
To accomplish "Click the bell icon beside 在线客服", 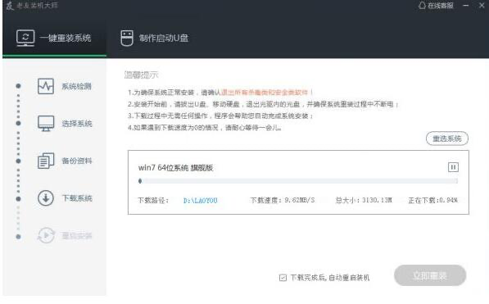I will 422,5.
